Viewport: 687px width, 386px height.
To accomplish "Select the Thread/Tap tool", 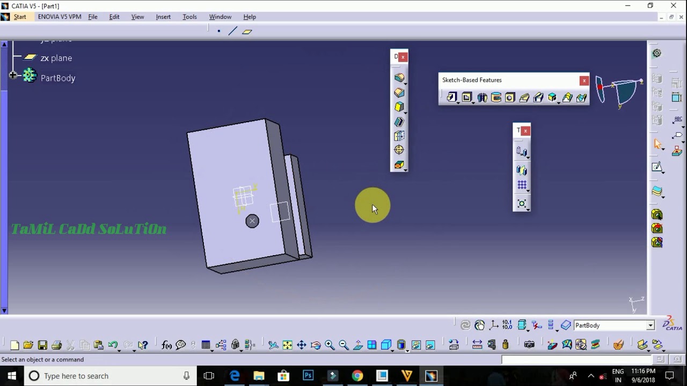I will [399, 151].
